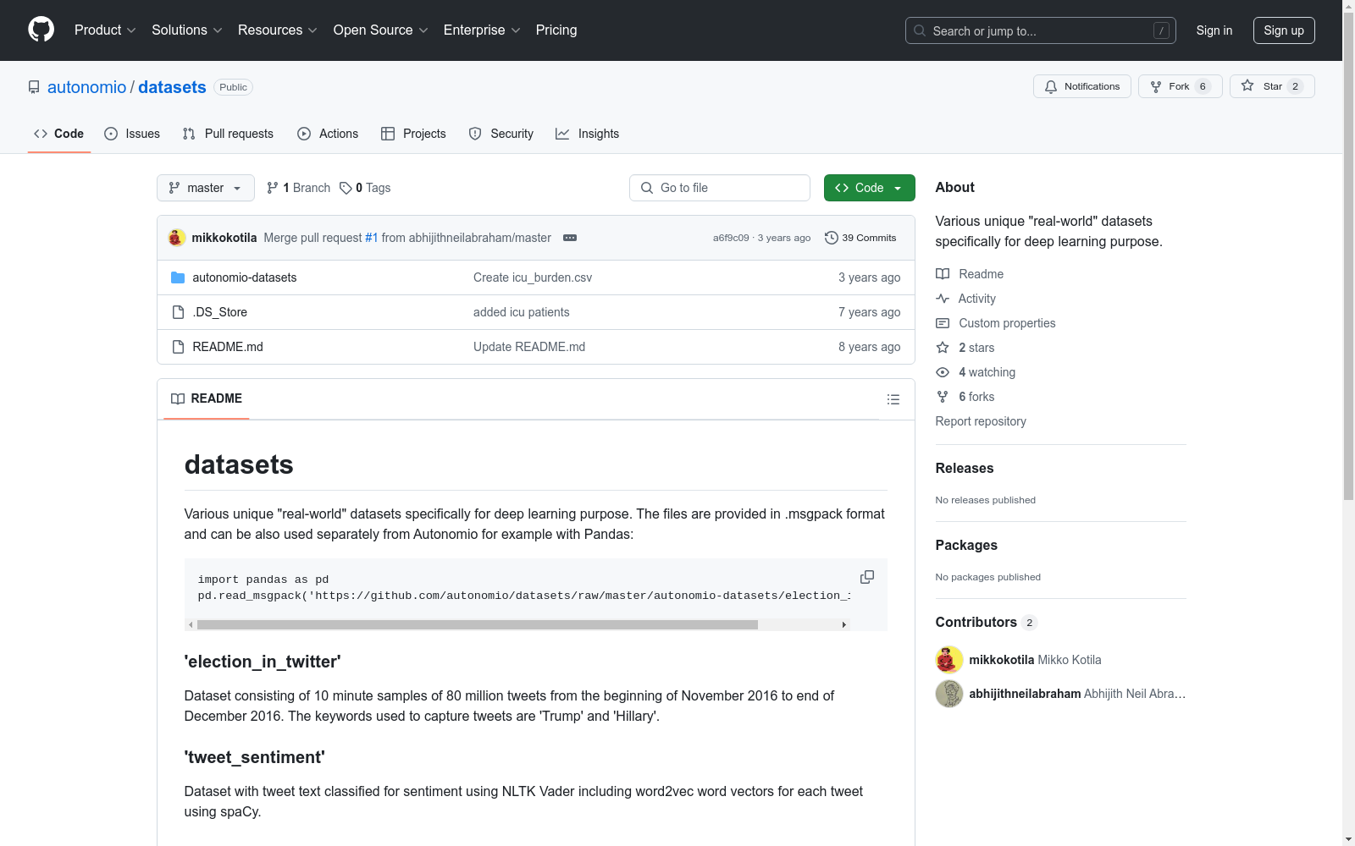Image resolution: width=1355 pixels, height=846 pixels.
Task: Click the Sign up button
Action: (1284, 30)
